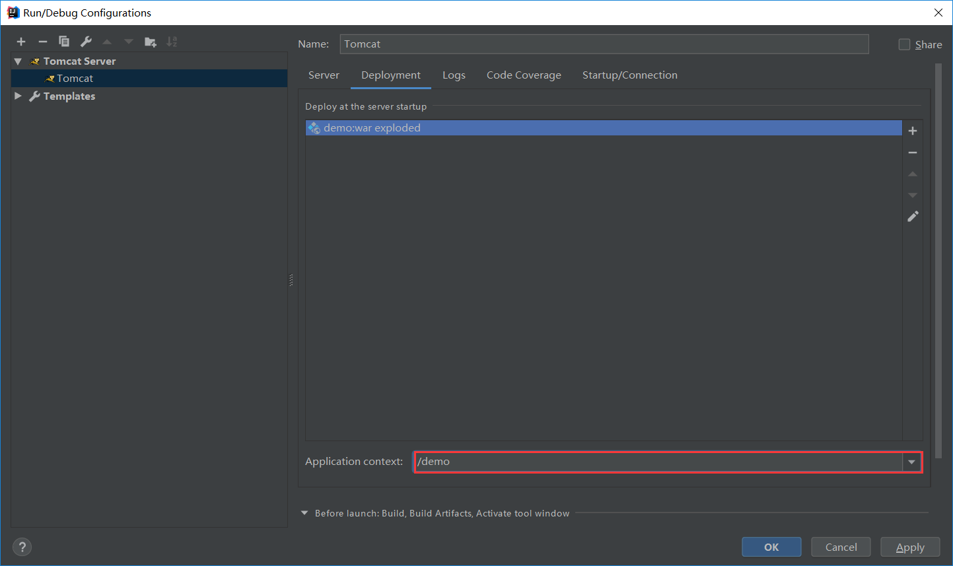The height and width of the screenshot is (566, 953).
Task: Go to the Code Coverage tab
Action: tap(524, 75)
